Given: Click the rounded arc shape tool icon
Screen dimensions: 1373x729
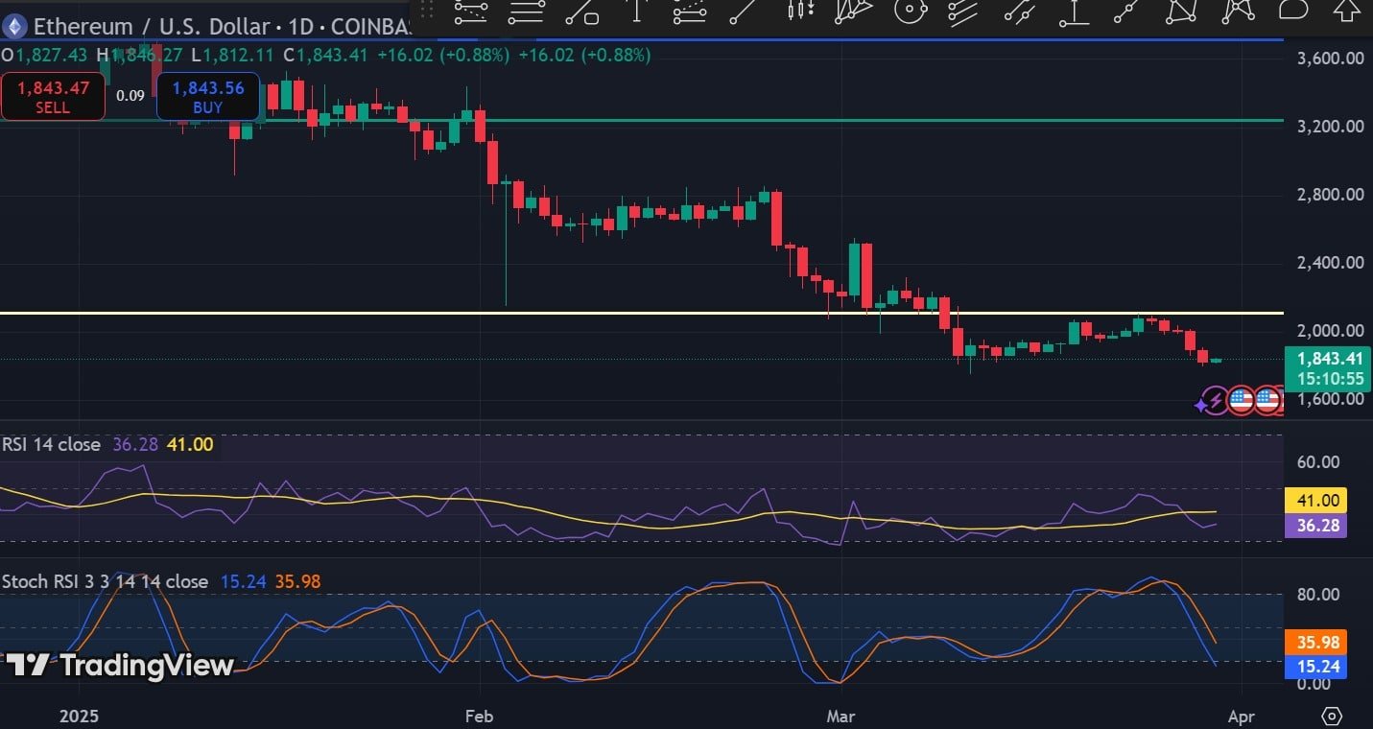Looking at the screenshot, I should point(1292,11).
